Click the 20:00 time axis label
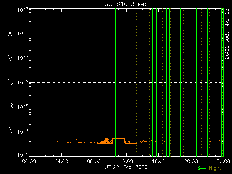The width and height of the screenshot is (232, 174). 191,161
